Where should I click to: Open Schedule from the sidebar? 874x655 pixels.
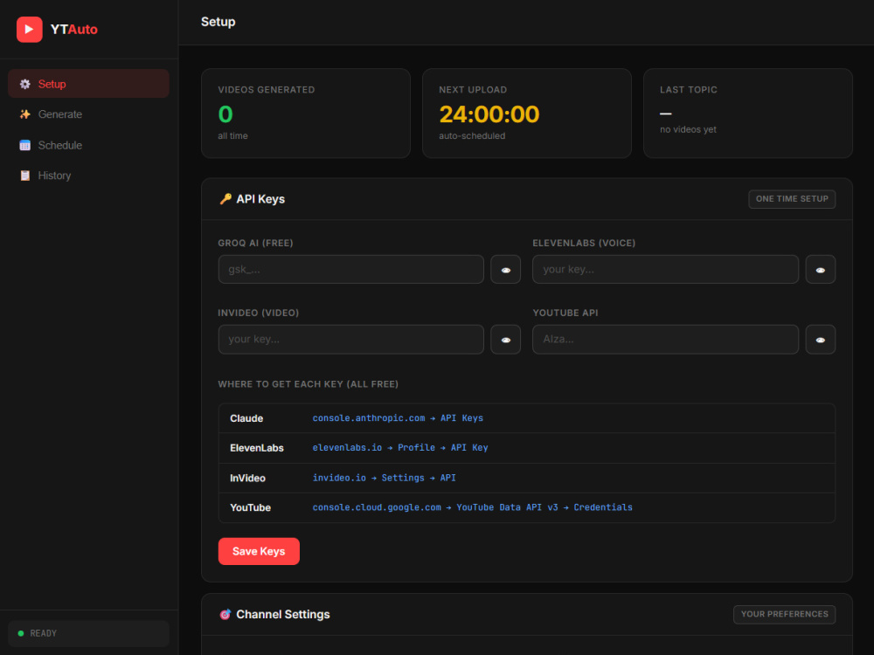click(x=88, y=145)
